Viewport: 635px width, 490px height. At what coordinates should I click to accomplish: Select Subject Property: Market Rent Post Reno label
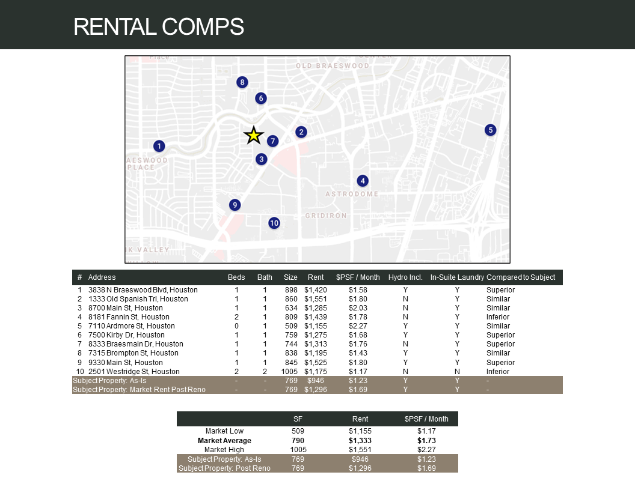point(139,390)
